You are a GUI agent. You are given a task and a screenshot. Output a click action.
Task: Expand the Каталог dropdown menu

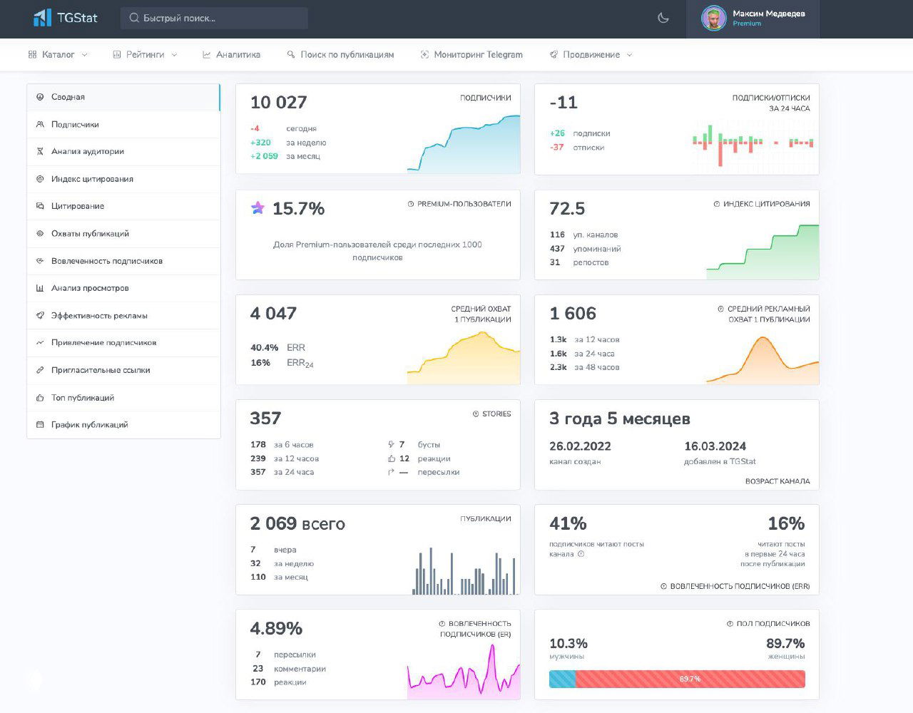pos(58,55)
